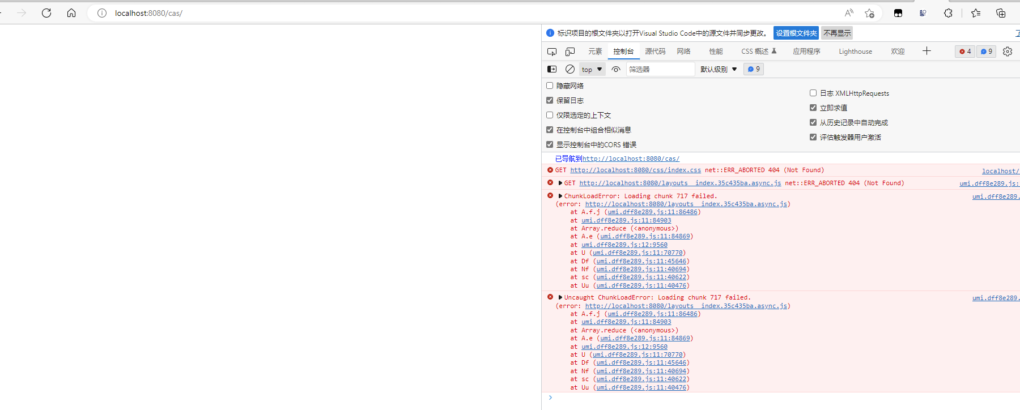This screenshot has width=1020, height=410.
Task: Switch to the 元素 tab
Action: (595, 52)
